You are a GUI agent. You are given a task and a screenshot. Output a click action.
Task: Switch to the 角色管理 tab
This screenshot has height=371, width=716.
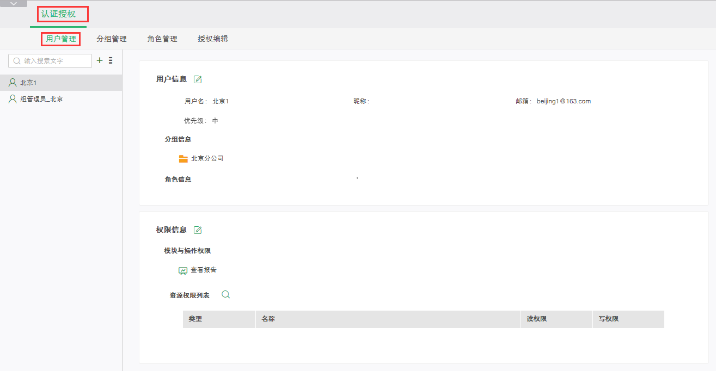coord(162,39)
